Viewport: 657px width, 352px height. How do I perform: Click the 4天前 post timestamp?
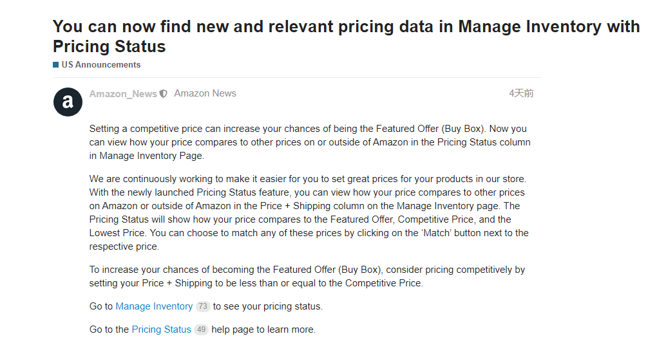pos(521,93)
